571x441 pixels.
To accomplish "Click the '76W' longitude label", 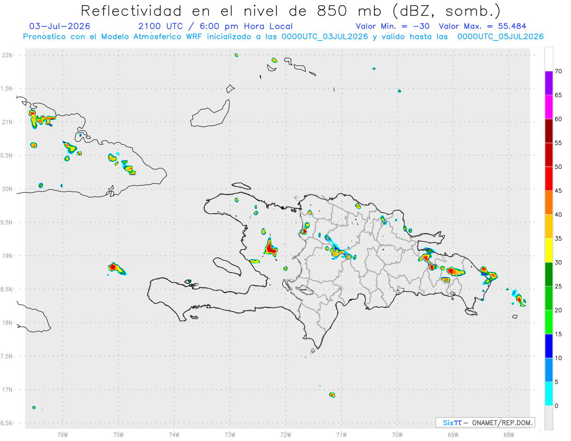I will [62, 434].
